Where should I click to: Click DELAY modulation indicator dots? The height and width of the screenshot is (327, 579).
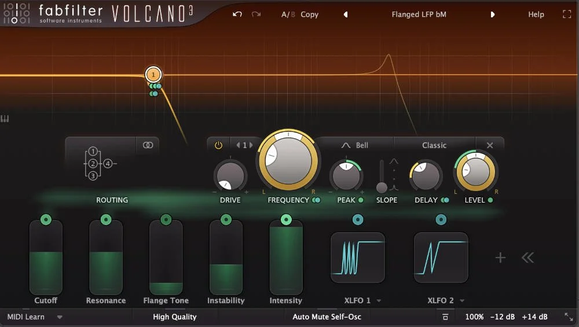tap(445, 200)
